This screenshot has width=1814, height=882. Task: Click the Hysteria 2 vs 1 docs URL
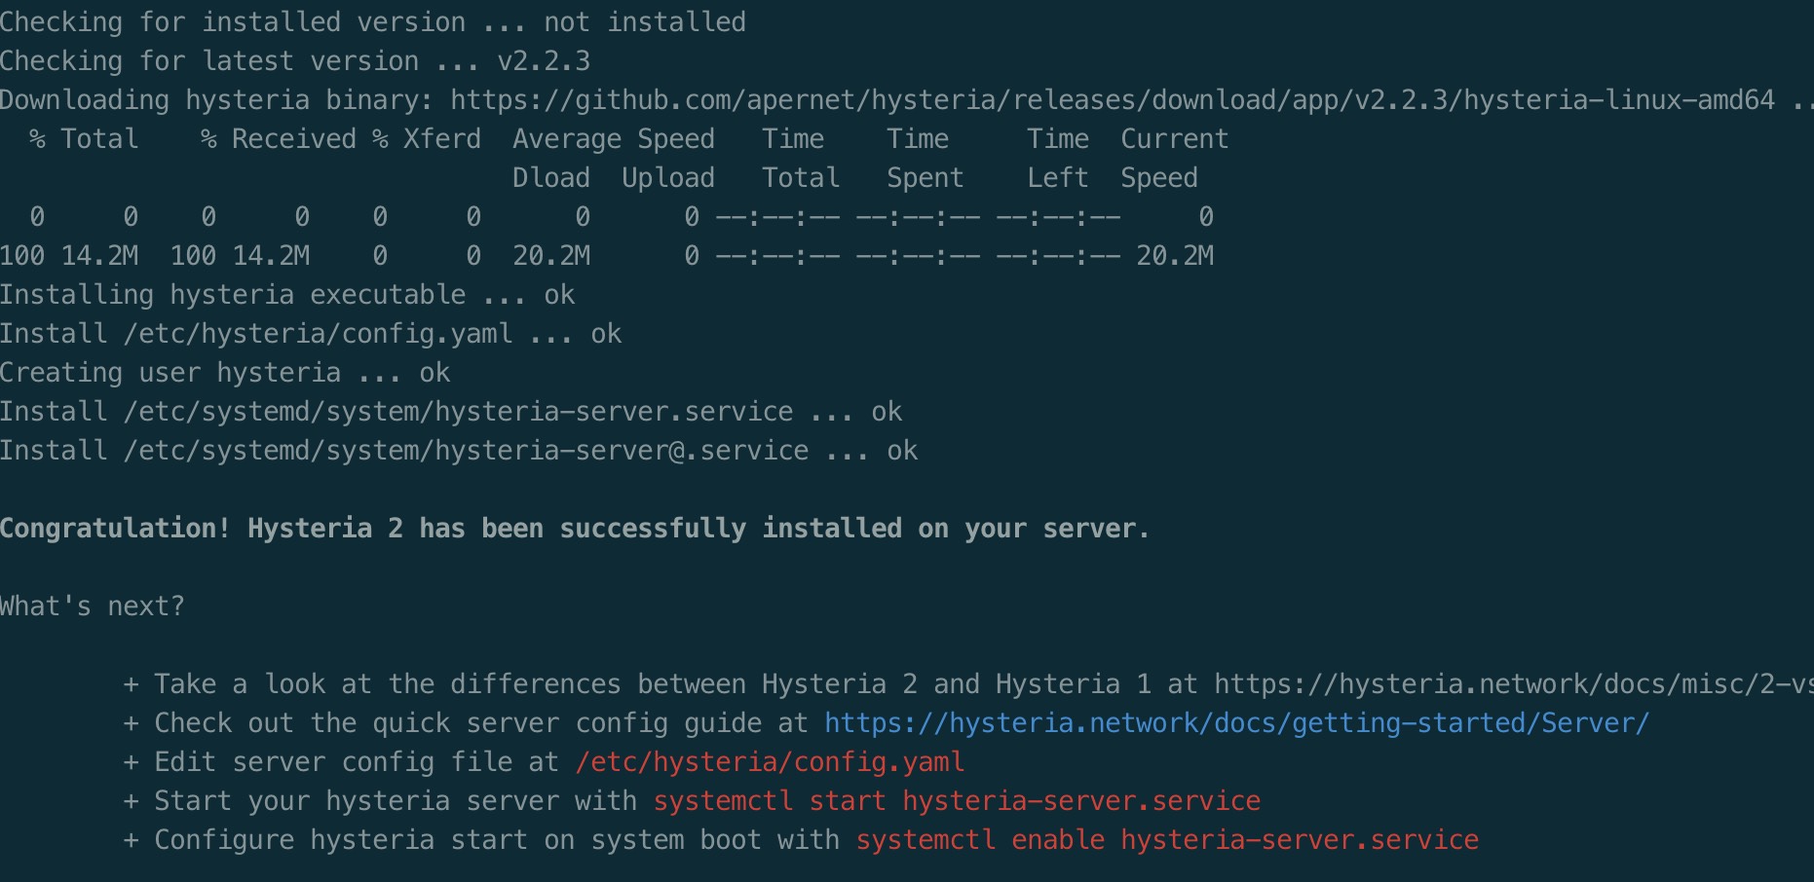[x=1512, y=684]
